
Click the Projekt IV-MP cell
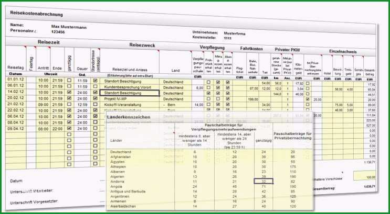[130, 99]
